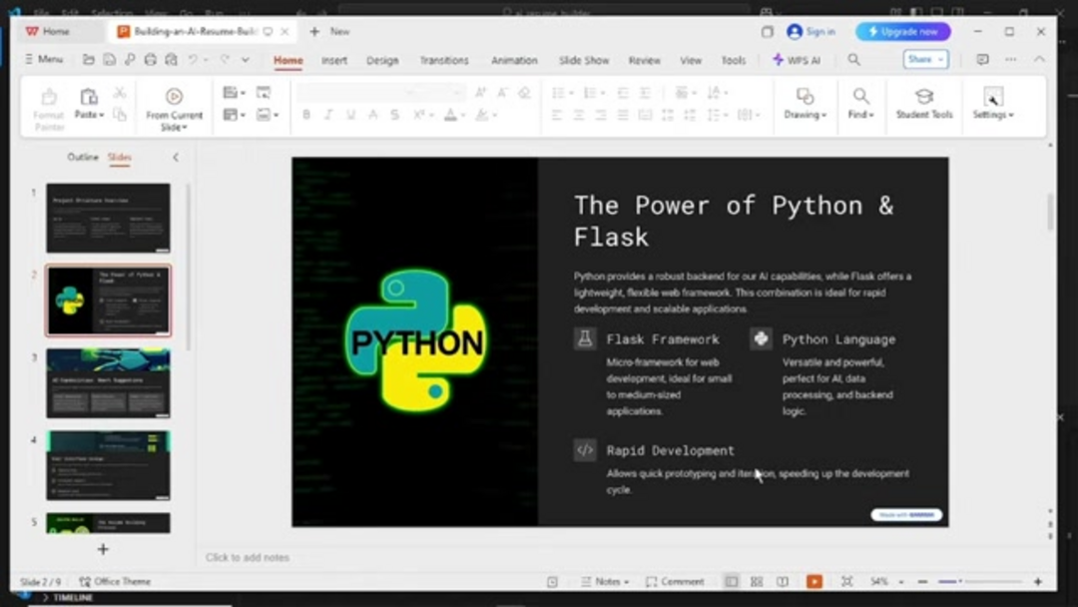This screenshot has width=1078, height=607.
Task: Switch to slide sorter view icon
Action: 757,582
